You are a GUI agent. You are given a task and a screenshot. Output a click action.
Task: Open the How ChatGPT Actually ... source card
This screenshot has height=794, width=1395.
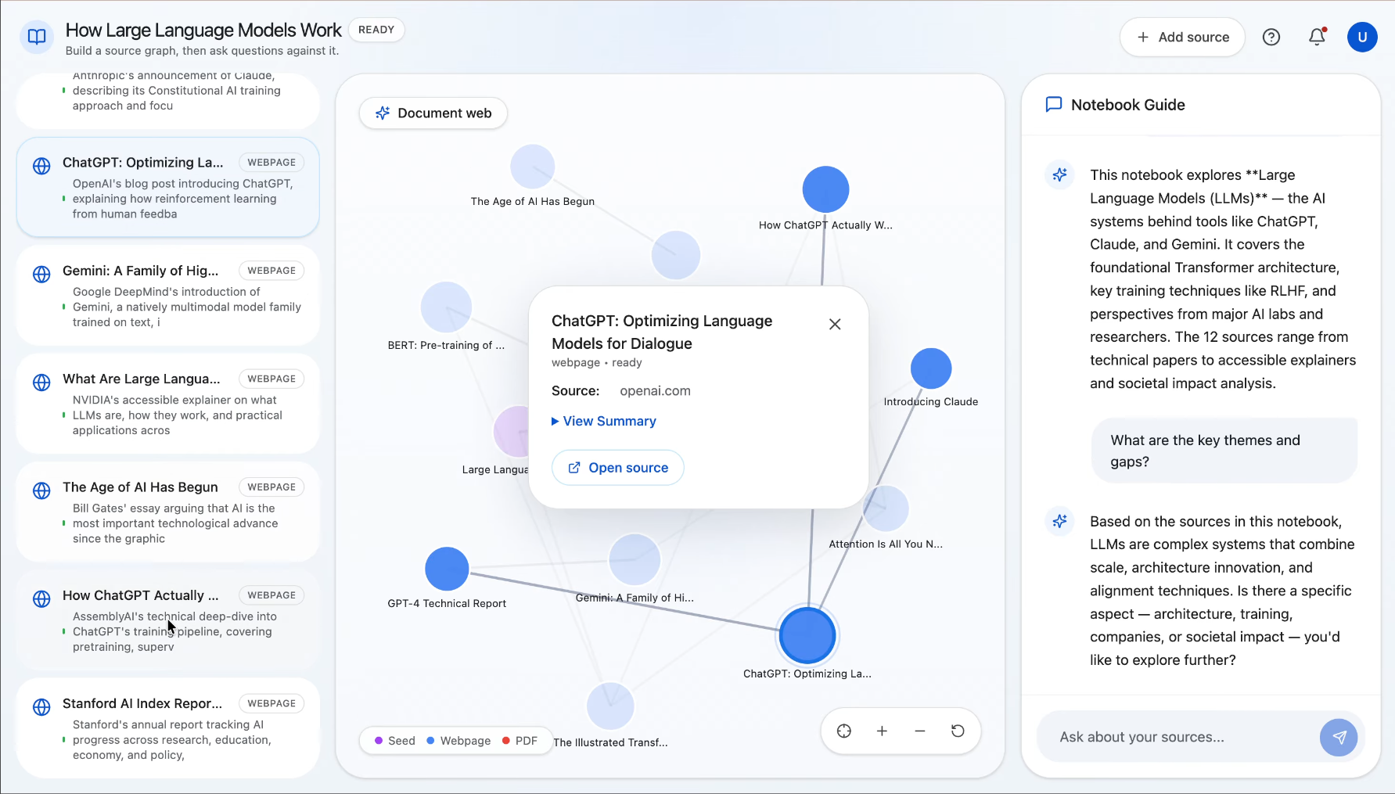[168, 620]
